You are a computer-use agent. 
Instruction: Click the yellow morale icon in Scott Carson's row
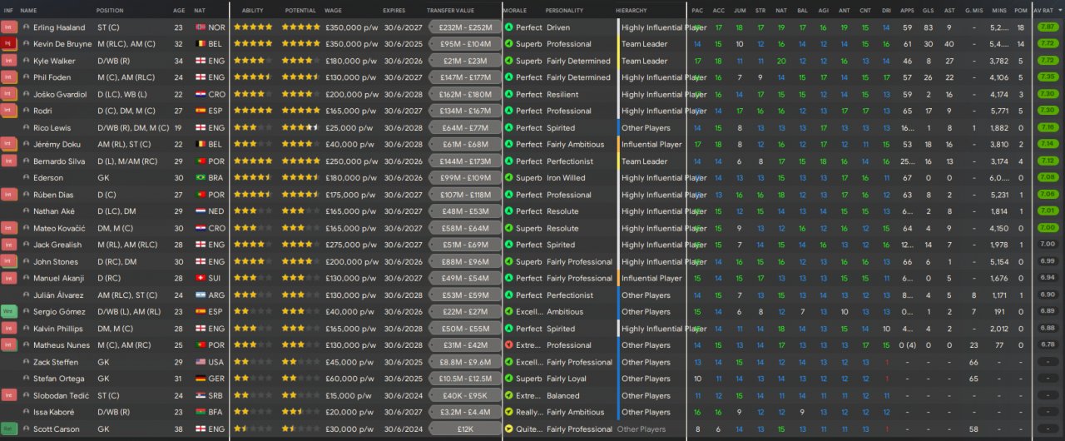[509, 429]
